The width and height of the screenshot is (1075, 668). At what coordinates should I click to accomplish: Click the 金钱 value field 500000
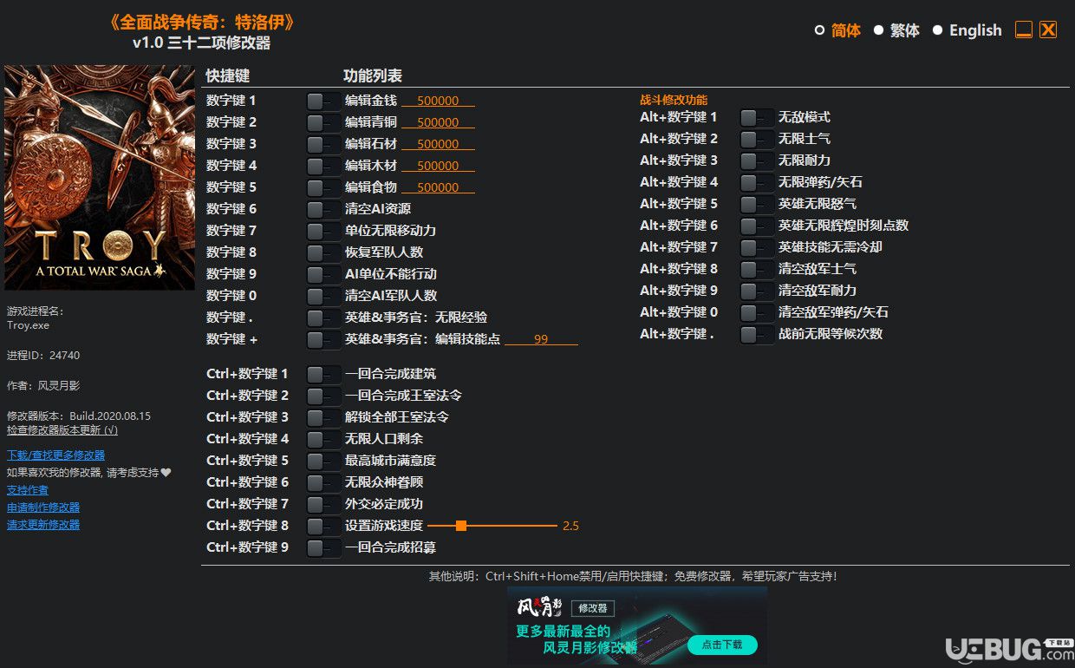pyautogui.click(x=438, y=101)
